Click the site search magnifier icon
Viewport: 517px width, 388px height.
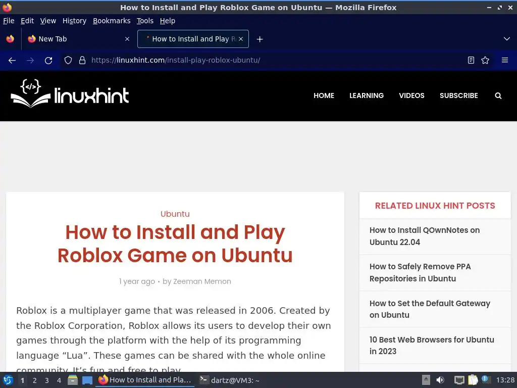tap(498, 95)
